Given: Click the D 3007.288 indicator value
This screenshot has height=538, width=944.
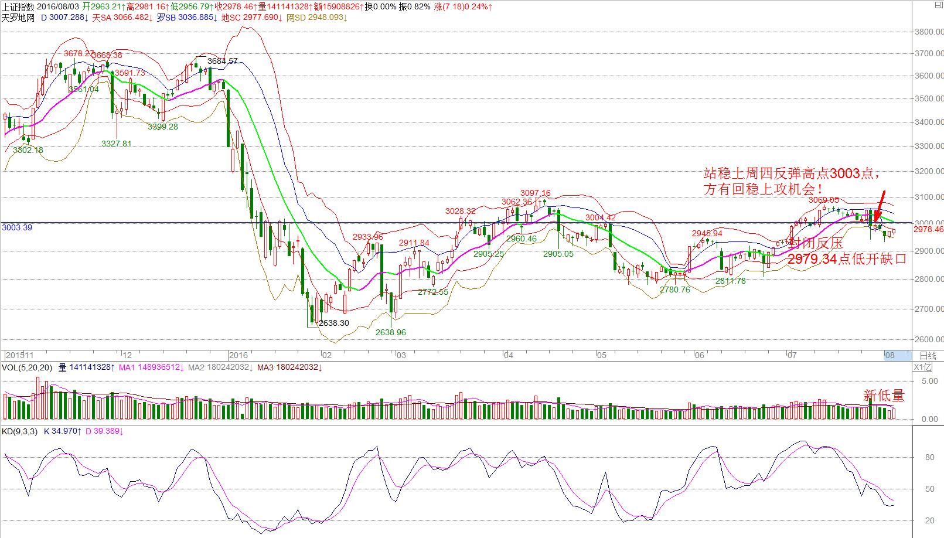Looking at the screenshot, I should click(x=64, y=18).
